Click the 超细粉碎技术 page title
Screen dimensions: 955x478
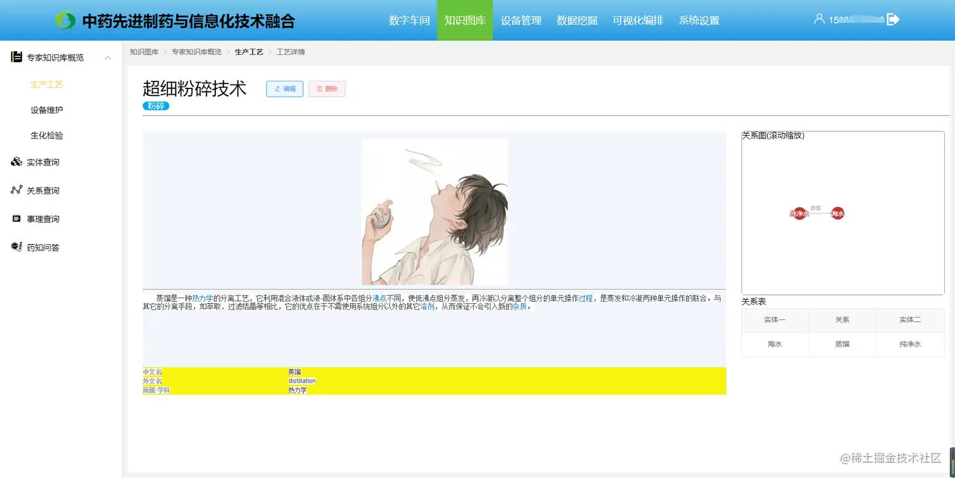click(x=195, y=89)
